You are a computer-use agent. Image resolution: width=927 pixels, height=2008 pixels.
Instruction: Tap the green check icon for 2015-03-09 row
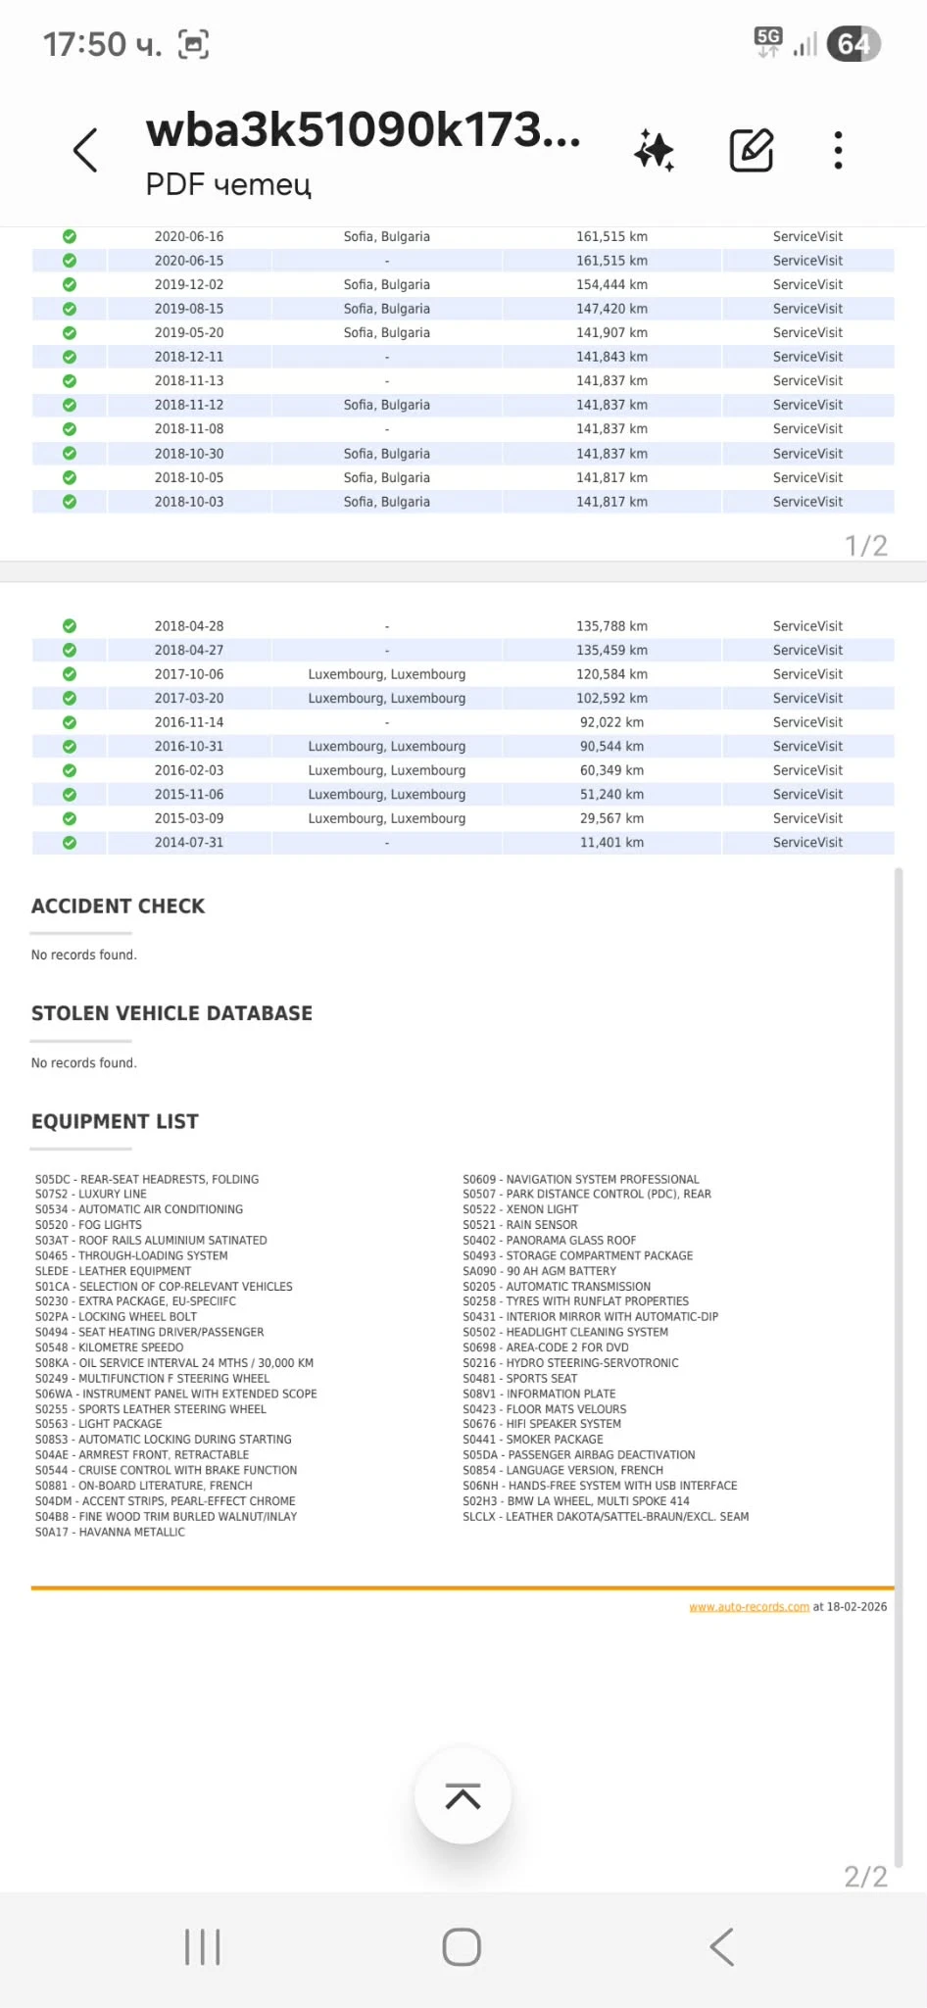[70, 817]
